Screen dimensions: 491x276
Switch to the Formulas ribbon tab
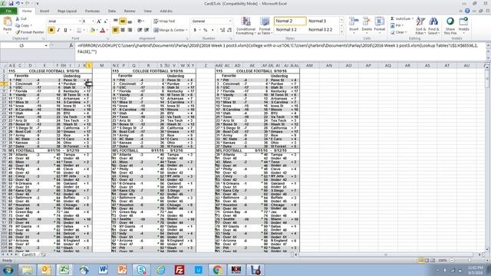tap(92, 11)
